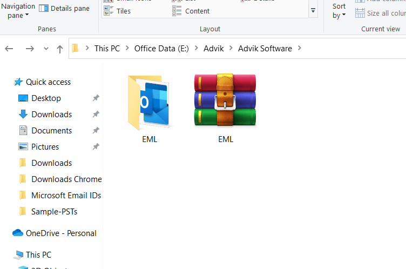The width and height of the screenshot is (406, 269).
Task: Open the recent locations dropdown arrow
Action: [x=46, y=49]
